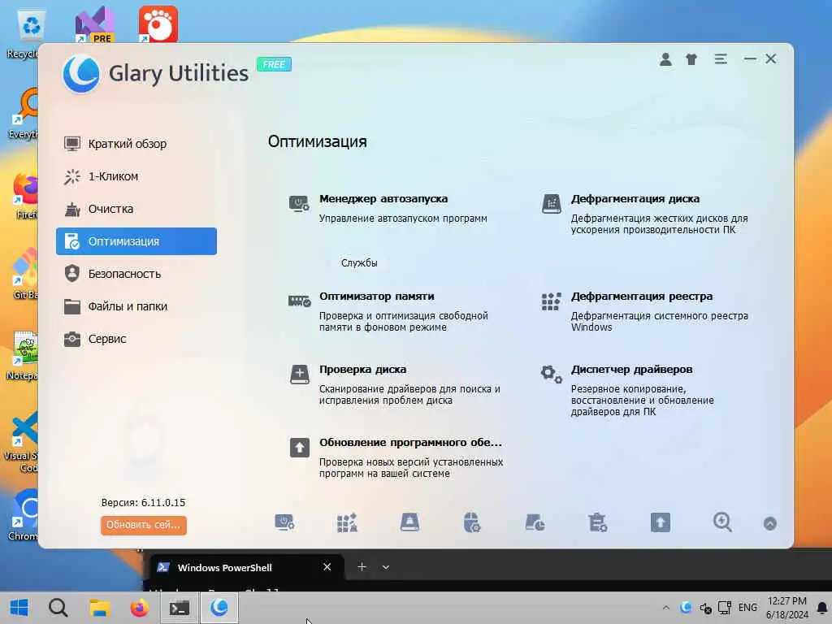Screen dimensions: 832x624
Task: Click the red paw desktop icon
Action: (x=158, y=24)
